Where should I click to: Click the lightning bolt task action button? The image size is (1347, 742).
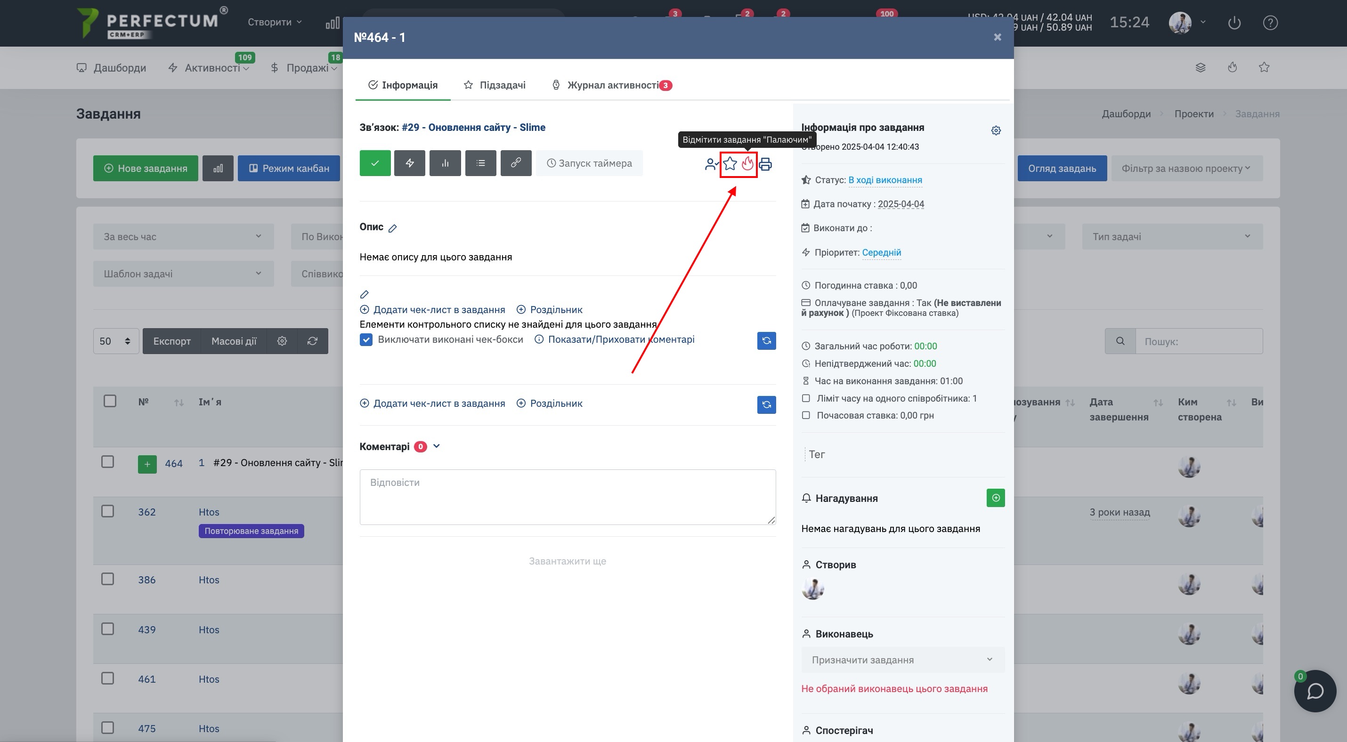coord(409,163)
